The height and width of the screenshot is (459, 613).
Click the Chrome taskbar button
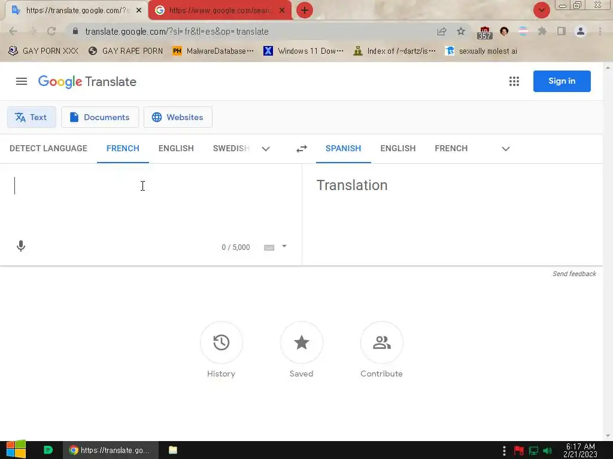pos(111,450)
